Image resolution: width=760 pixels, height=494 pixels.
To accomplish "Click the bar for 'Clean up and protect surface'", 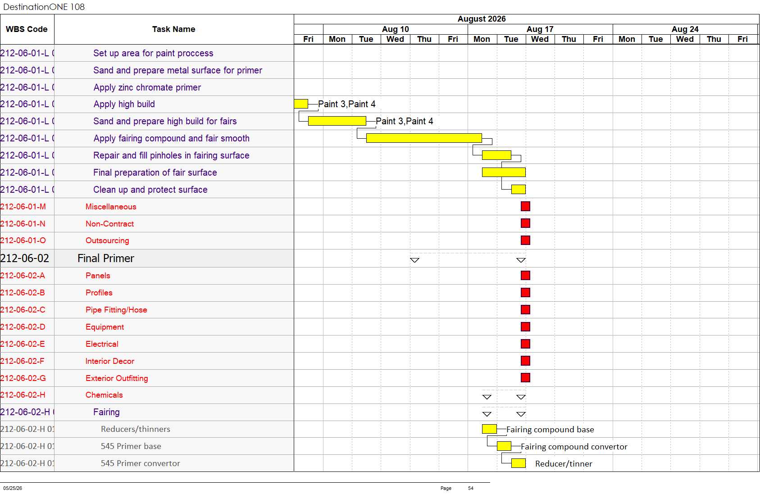I will click(519, 190).
